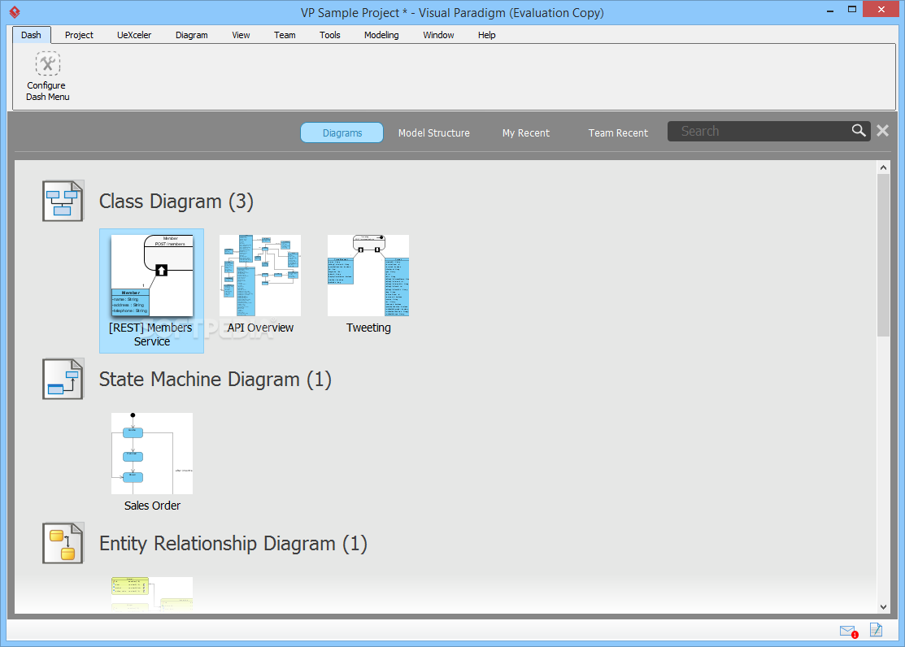This screenshot has height=647, width=905.
Task: Click the Entity Relationship Diagram (1) heading
Action: pyautogui.click(x=233, y=543)
